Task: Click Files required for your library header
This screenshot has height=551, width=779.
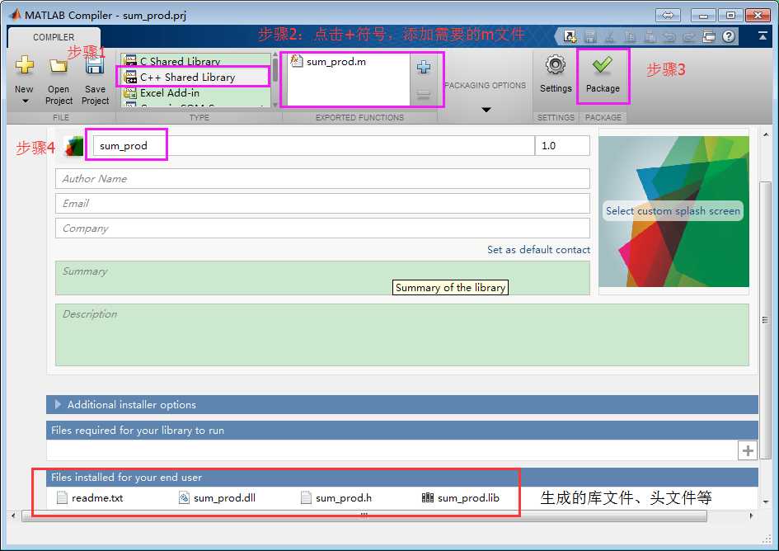Action: click(x=402, y=430)
